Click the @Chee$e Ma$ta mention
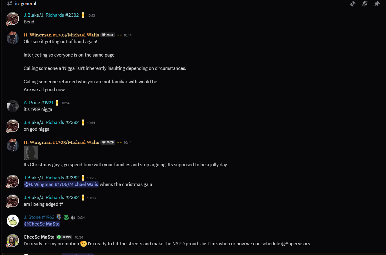 (42, 224)
